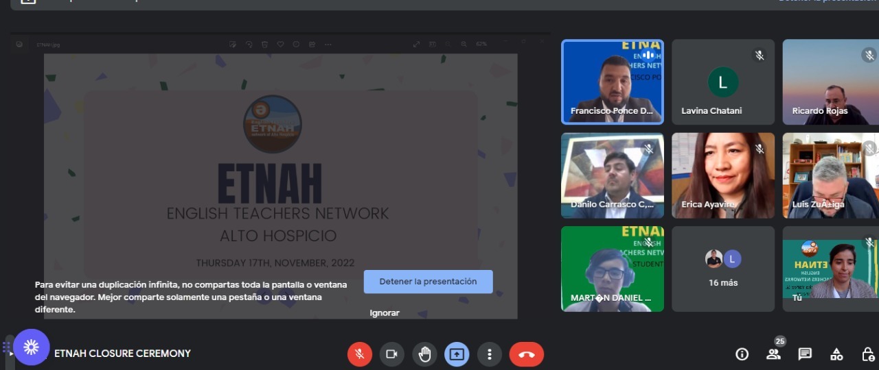Select Francisco Ponce's video tile
The width and height of the screenshot is (879, 370).
pos(613,82)
